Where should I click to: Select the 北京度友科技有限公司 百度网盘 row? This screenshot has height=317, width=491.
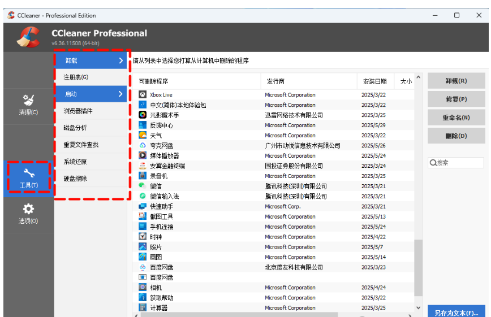pyautogui.click(x=273, y=267)
